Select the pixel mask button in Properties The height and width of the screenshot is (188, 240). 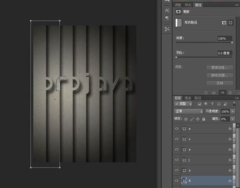[x=224, y=23]
